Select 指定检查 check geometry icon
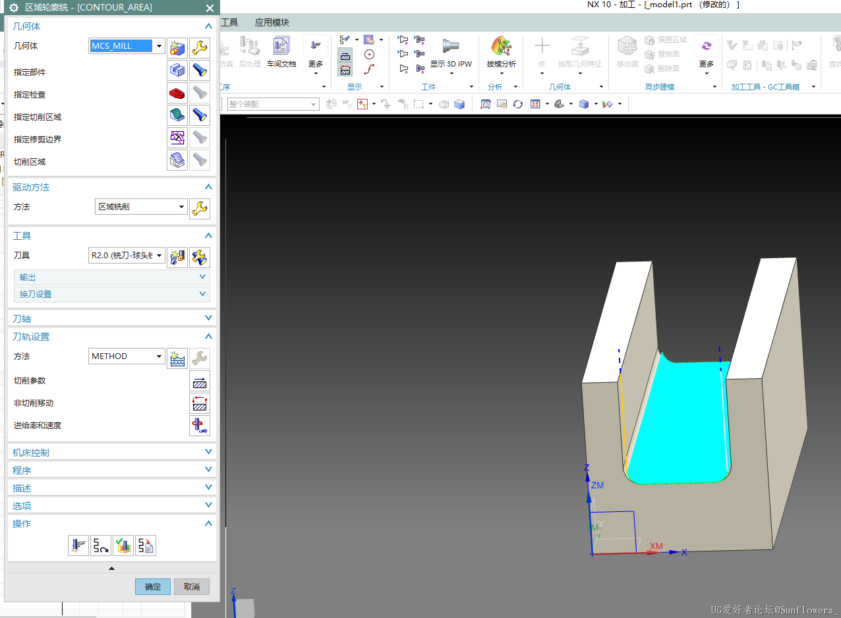The height and width of the screenshot is (618, 841). pyautogui.click(x=177, y=93)
